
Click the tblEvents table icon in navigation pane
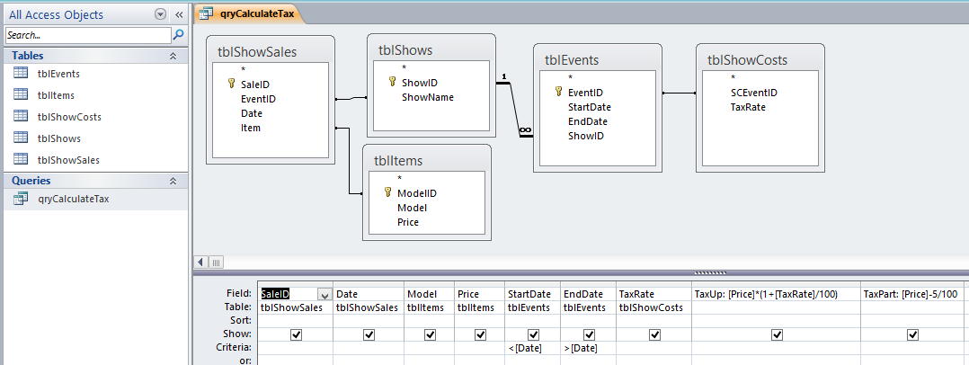[x=21, y=74]
